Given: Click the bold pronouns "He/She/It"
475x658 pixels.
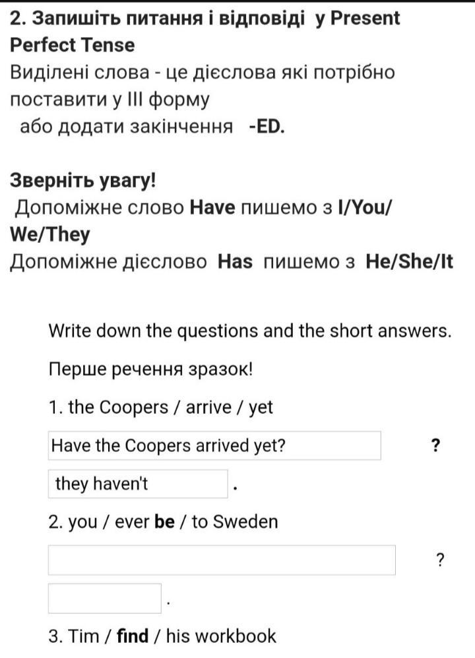Looking at the screenshot, I should (x=410, y=262).
